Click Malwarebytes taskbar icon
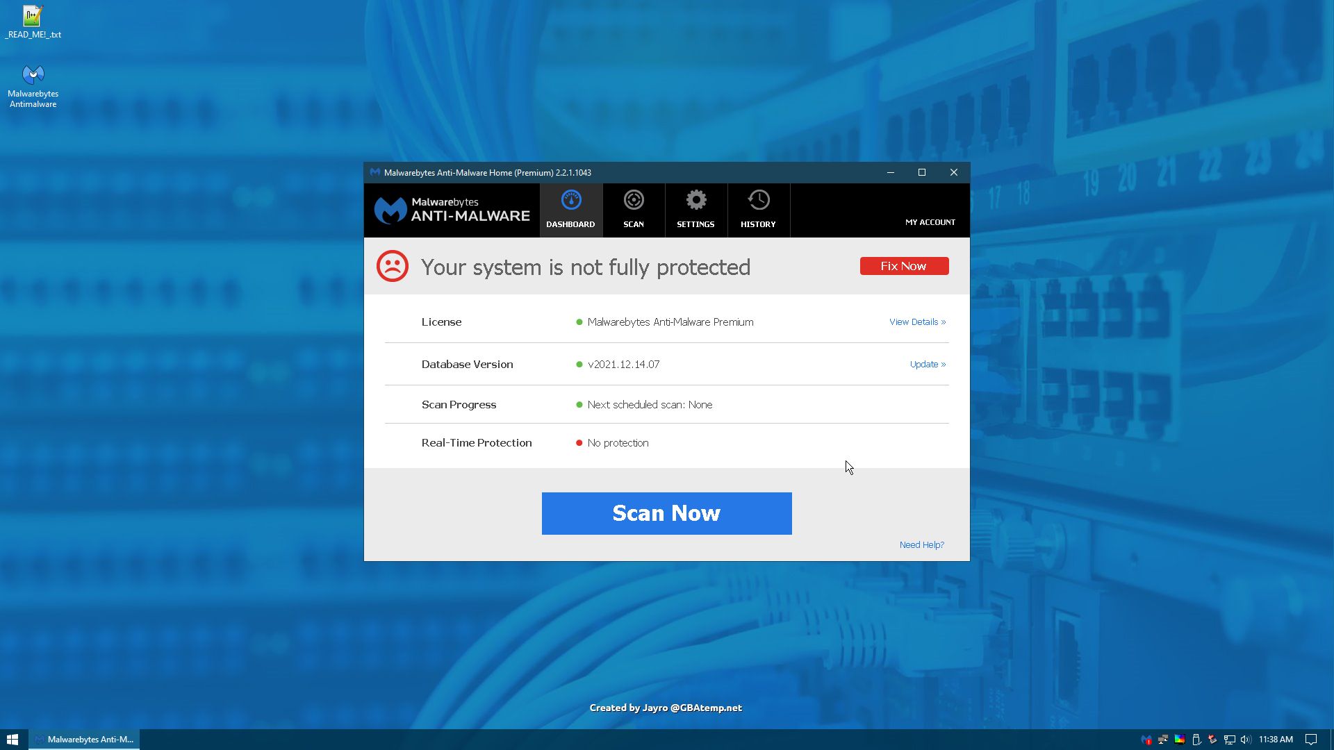 click(1150, 739)
